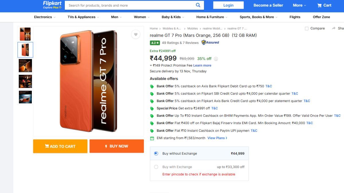Click the 4.2 star rating badge

coord(155,43)
